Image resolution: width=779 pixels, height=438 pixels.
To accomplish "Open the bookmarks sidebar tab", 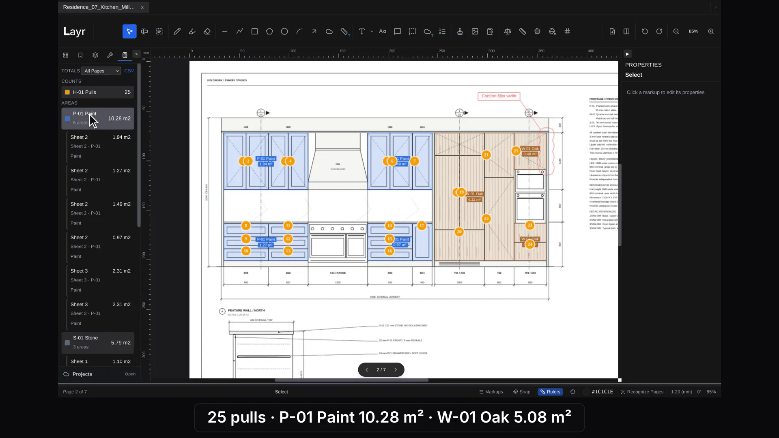I will point(80,55).
